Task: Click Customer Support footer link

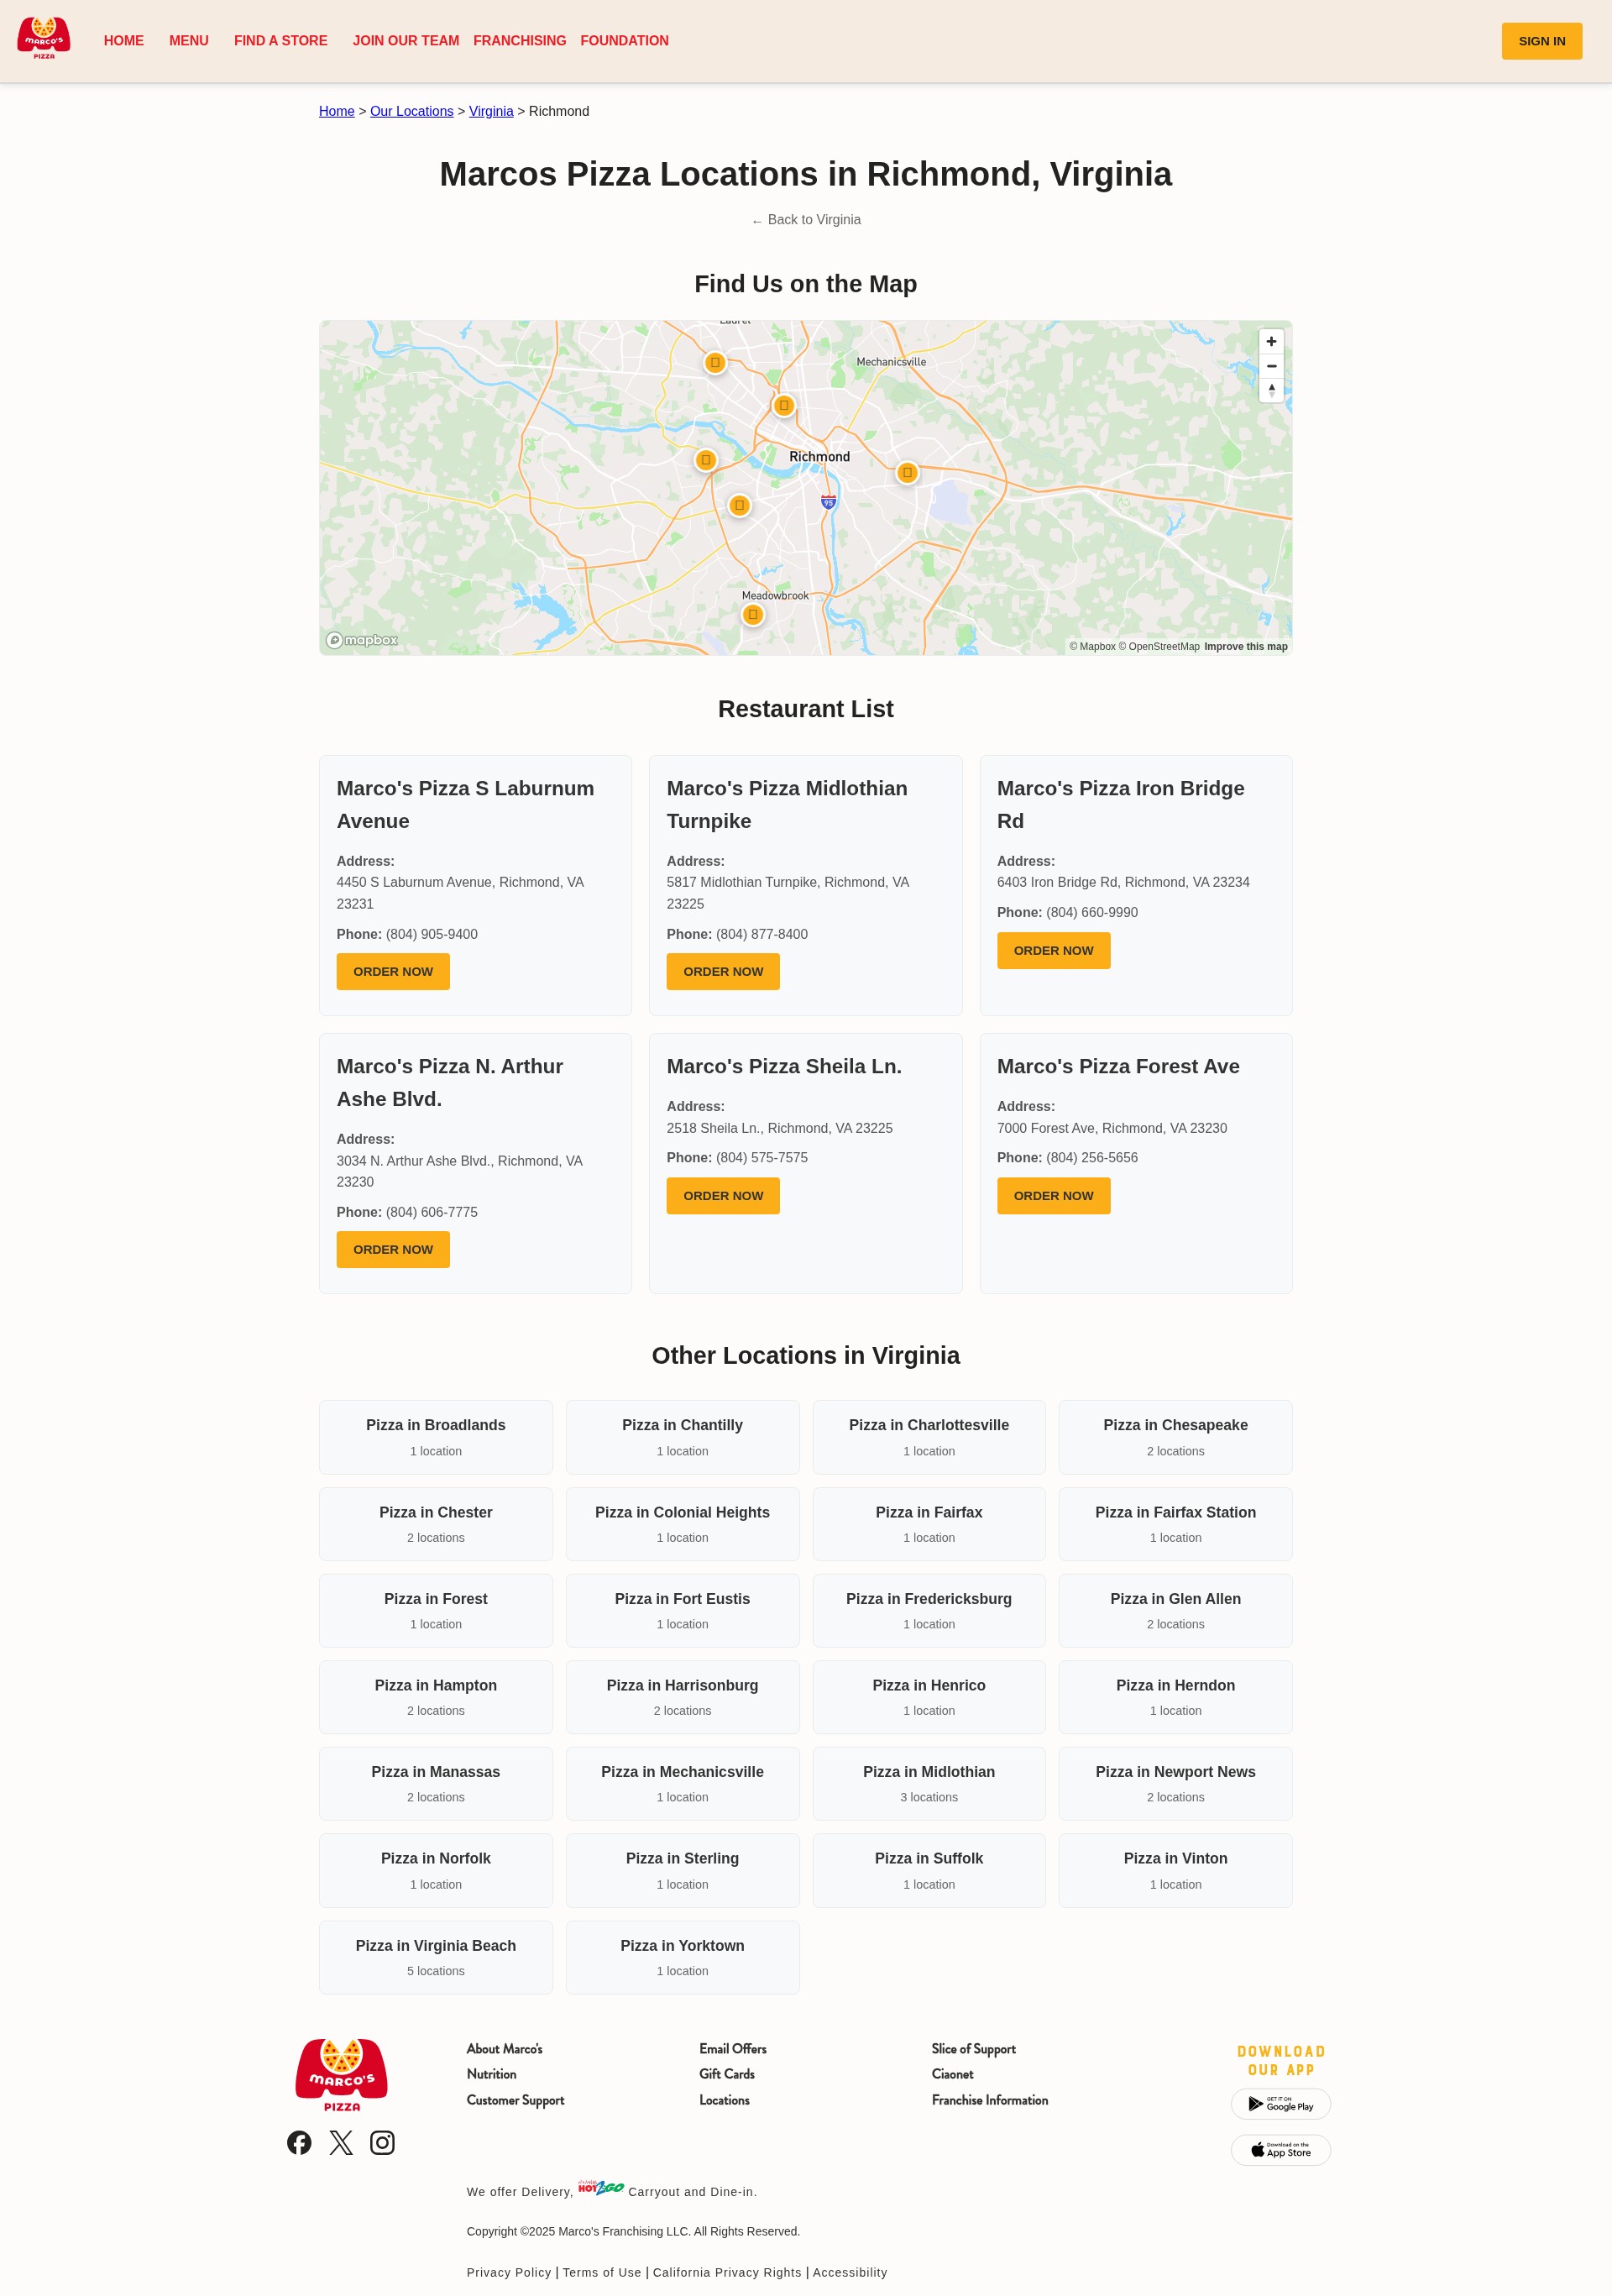Action: coord(515,2100)
